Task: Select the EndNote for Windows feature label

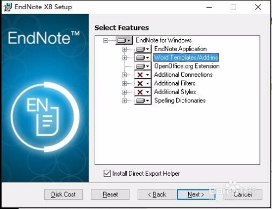Action: point(163,40)
